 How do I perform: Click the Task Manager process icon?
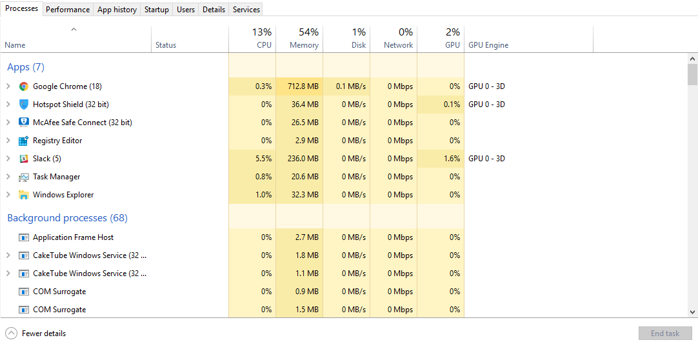24,177
